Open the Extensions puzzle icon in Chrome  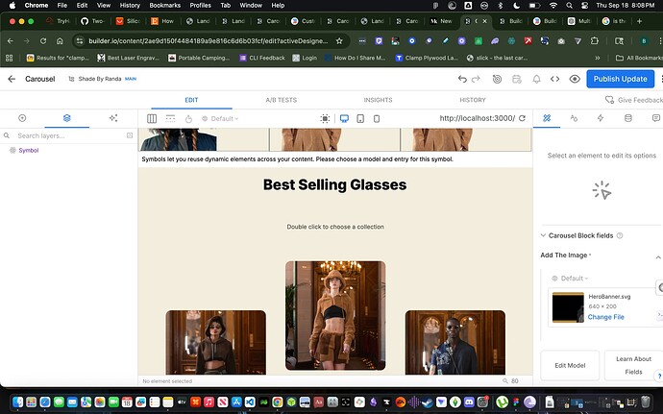click(595, 41)
